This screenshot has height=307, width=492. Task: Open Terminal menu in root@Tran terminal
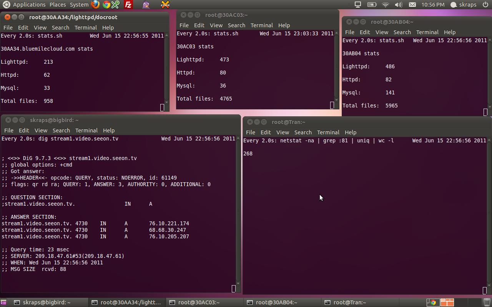(328, 132)
